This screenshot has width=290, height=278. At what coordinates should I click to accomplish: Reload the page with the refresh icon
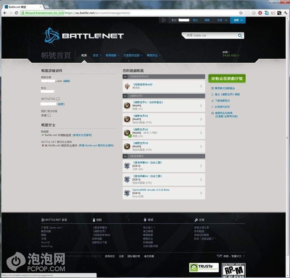coord(17,13)
